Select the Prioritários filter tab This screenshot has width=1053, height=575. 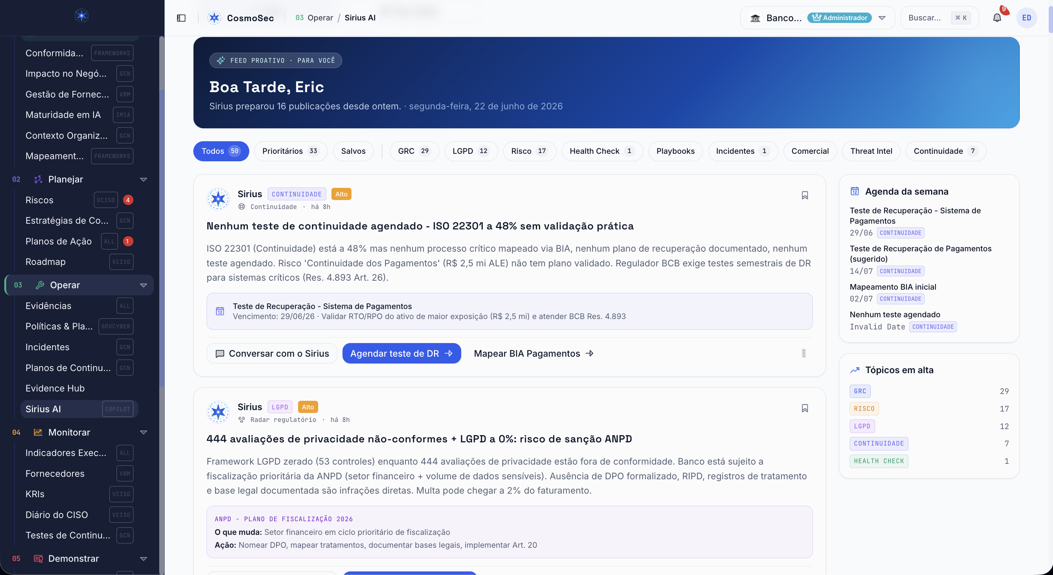click(x=291, y=151)
